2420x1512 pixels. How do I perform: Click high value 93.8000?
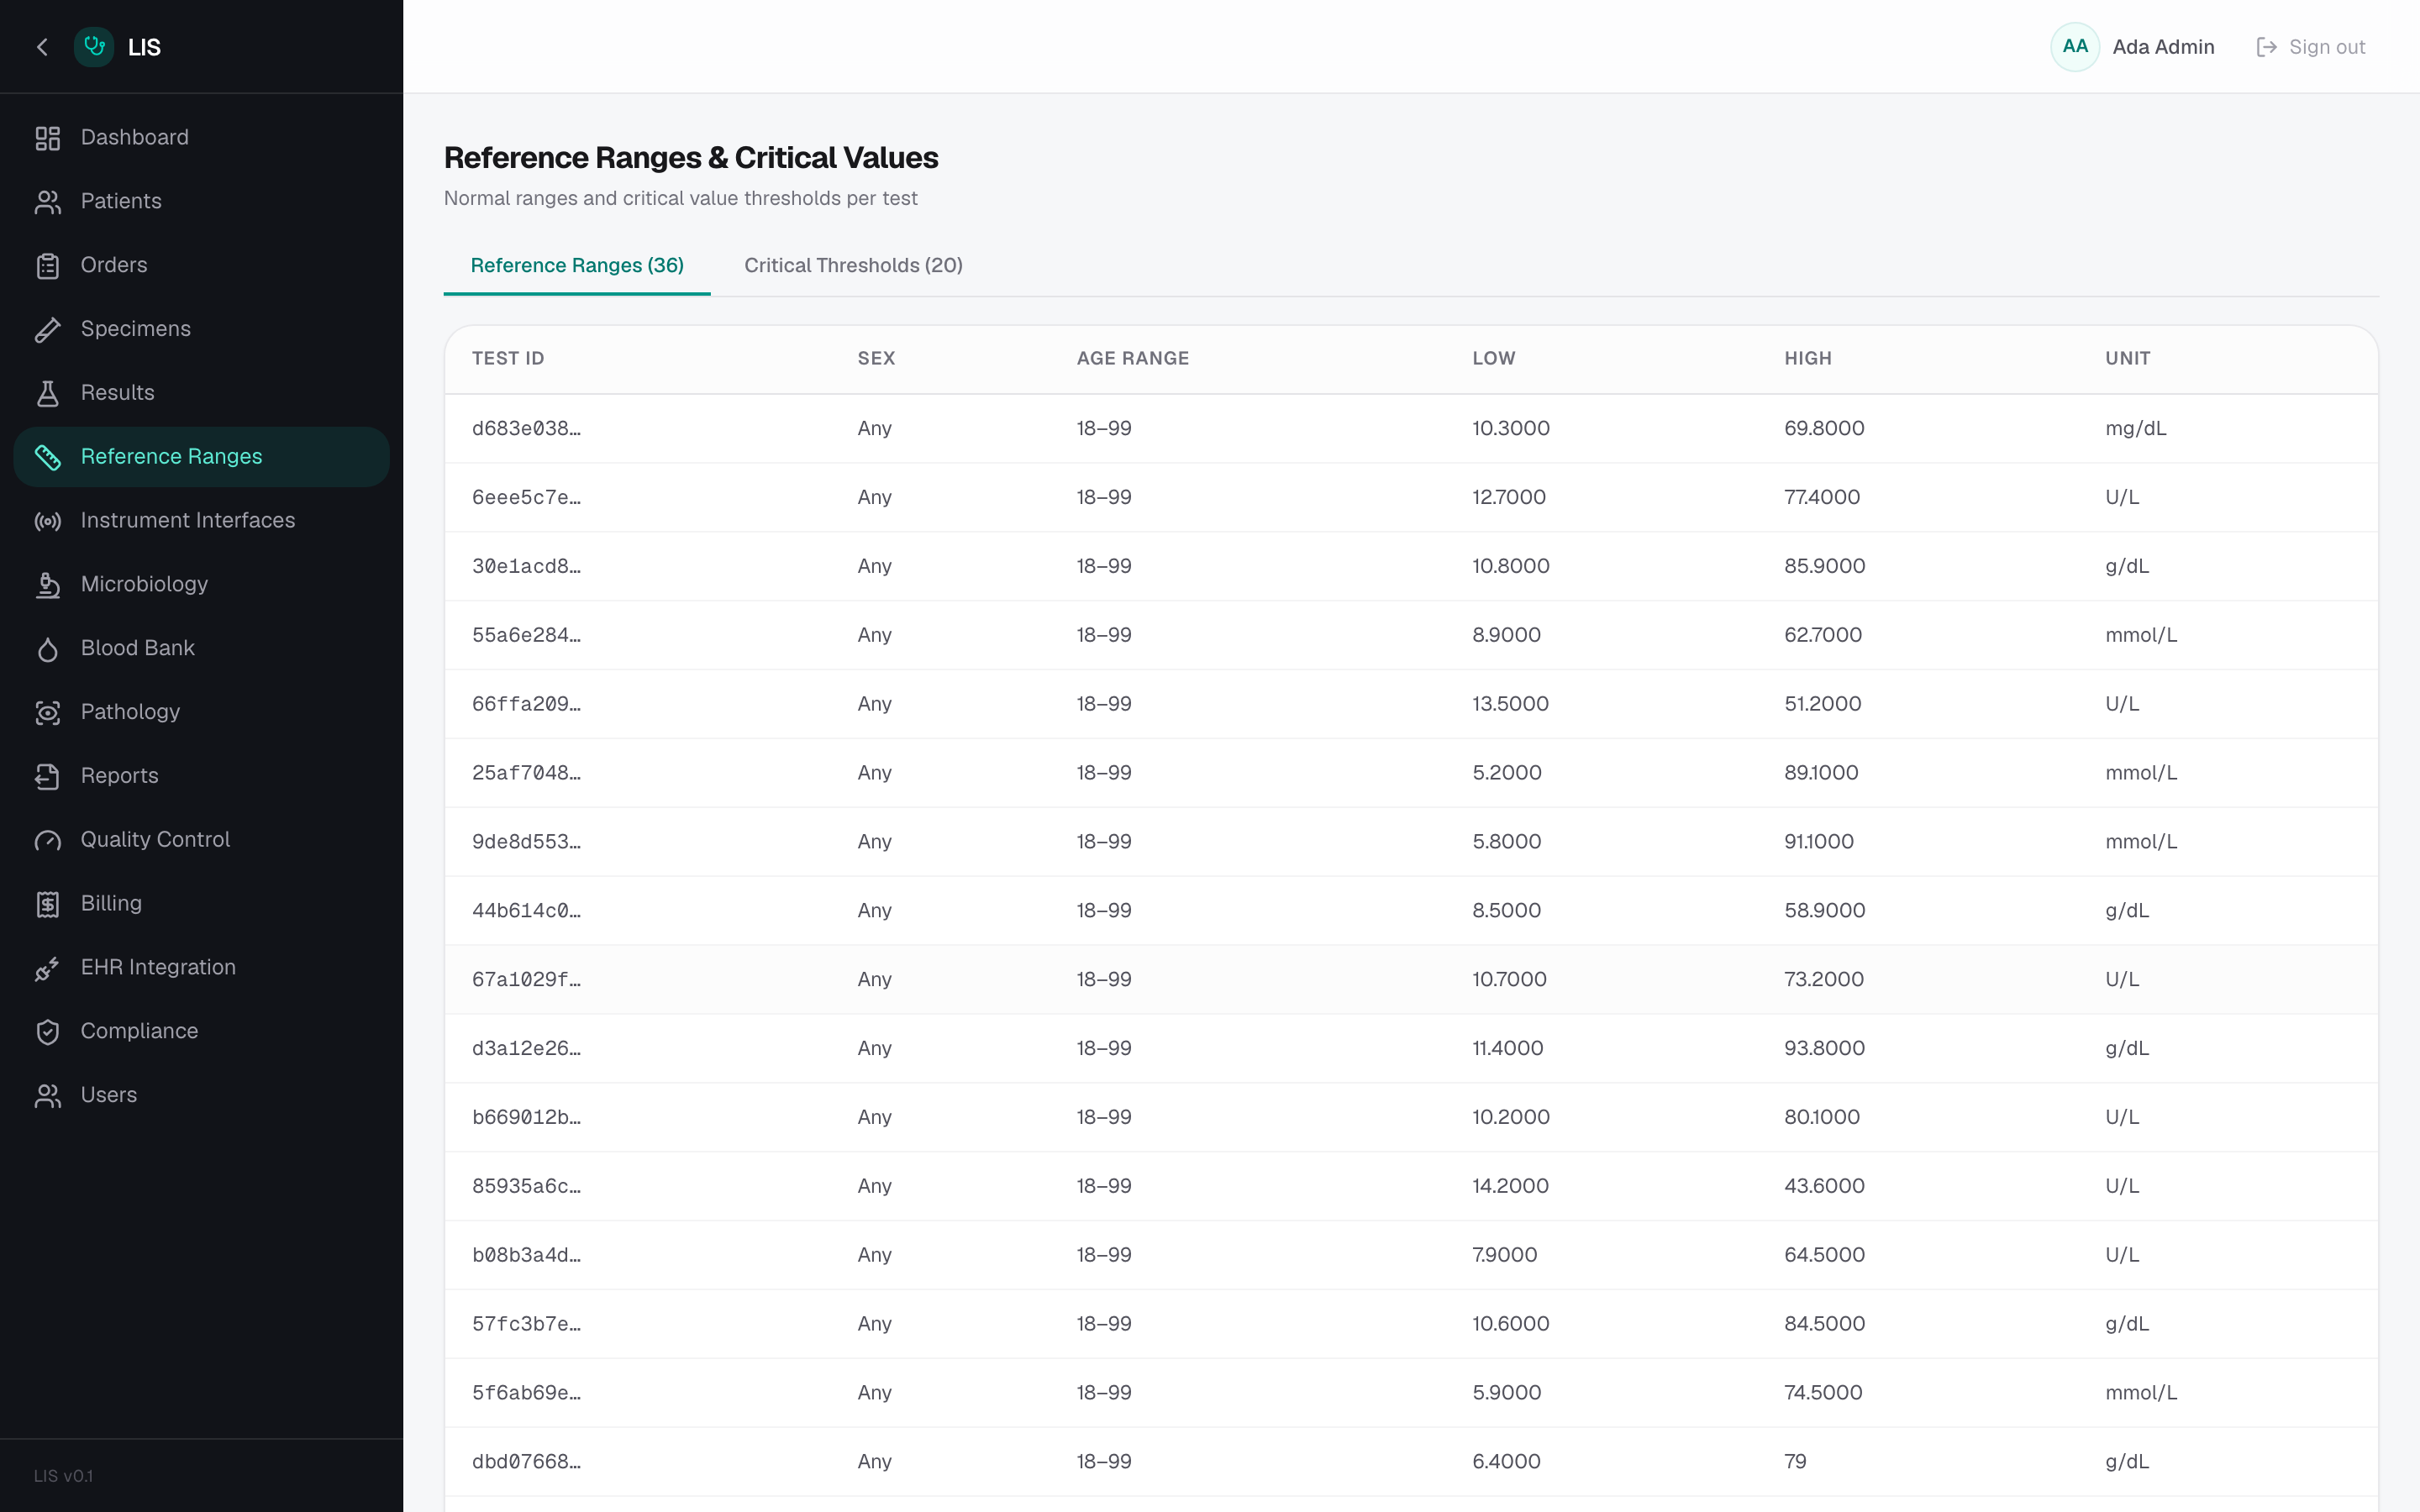pos(1824,1048)
